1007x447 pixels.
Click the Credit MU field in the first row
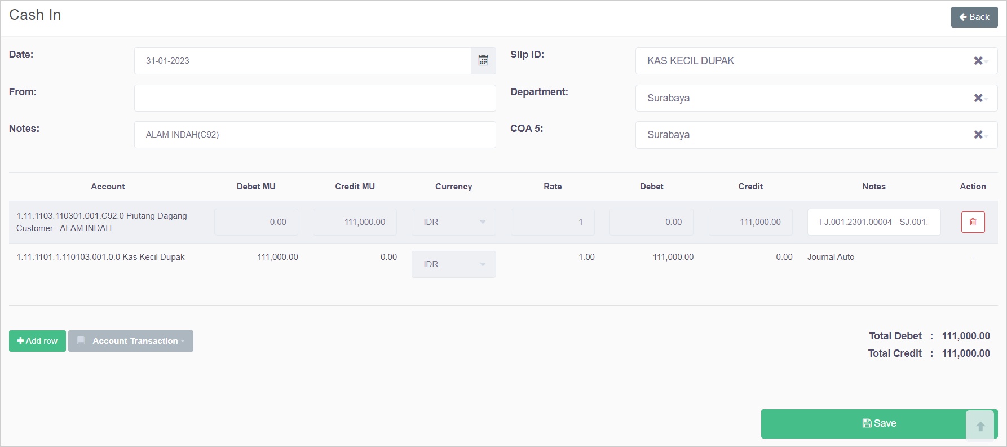355,222
